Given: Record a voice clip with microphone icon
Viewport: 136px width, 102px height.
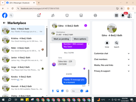Looking at the screenshot, I should point(53,91).
